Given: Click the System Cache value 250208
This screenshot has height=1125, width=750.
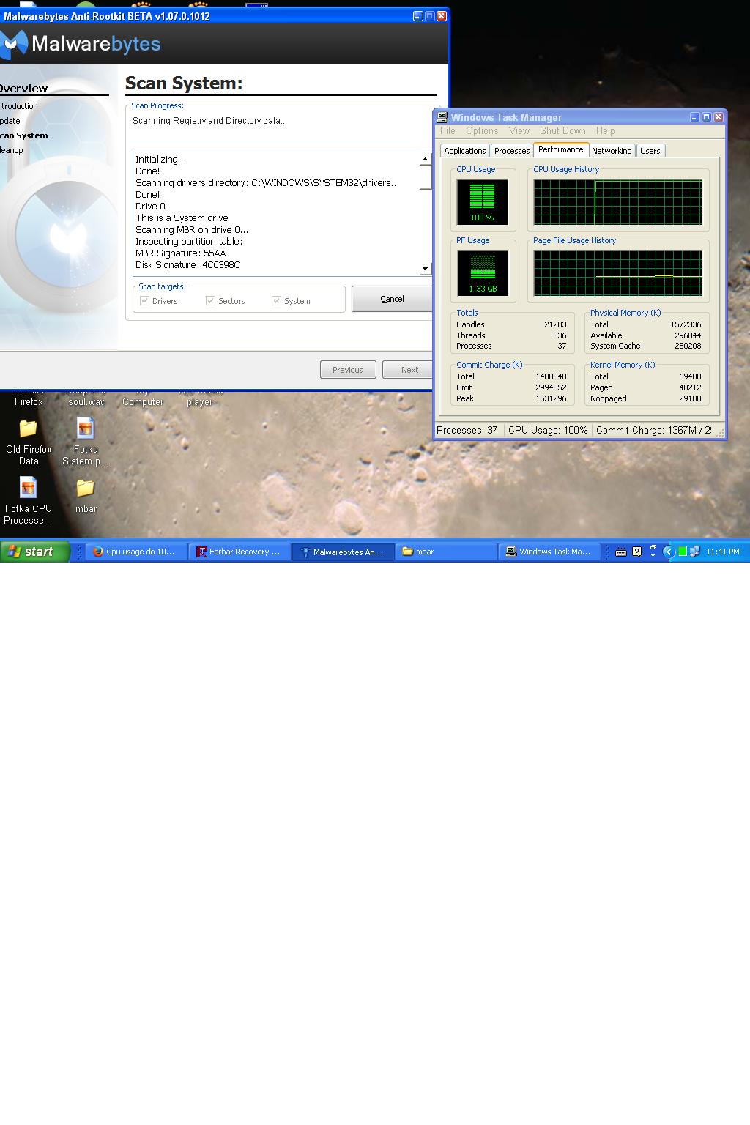Looking at the screenshot, I should pos(688,346).
